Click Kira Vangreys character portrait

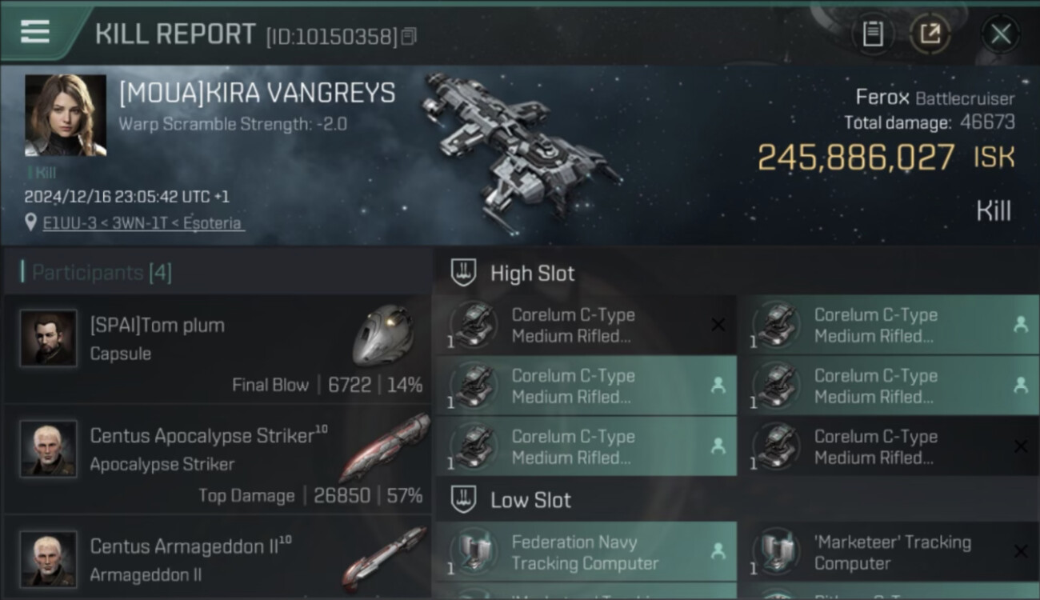click(66, 115)
